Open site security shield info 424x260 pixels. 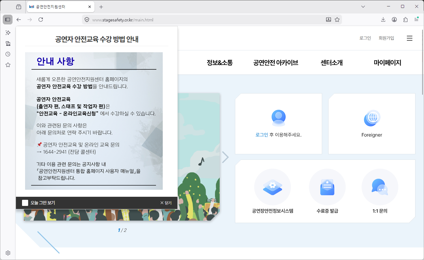(87, 20)
